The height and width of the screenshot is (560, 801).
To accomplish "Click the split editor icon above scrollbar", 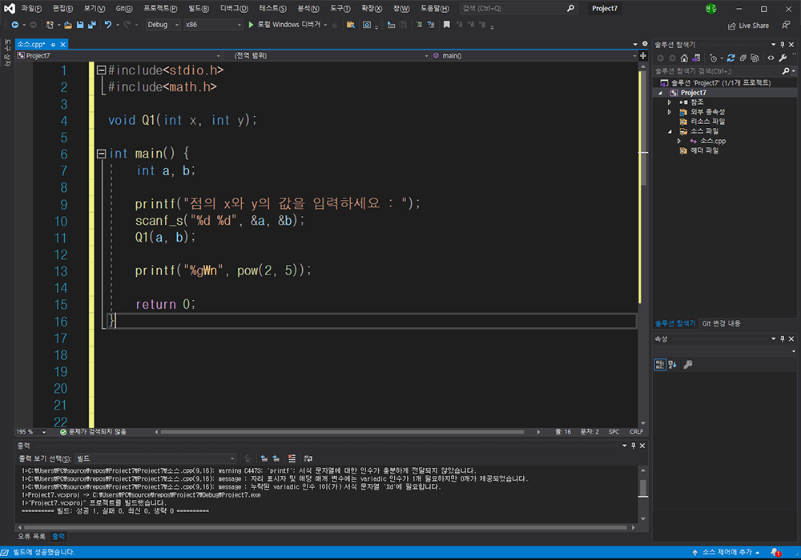I will coord(643,55).
